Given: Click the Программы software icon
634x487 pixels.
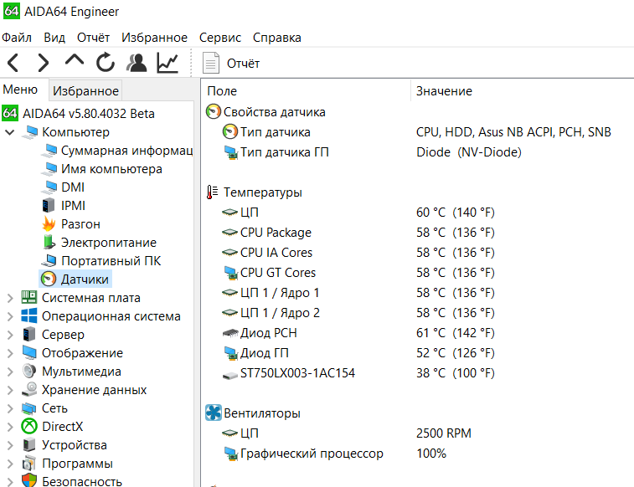Looking at the screenshot, I should [29, 464].
